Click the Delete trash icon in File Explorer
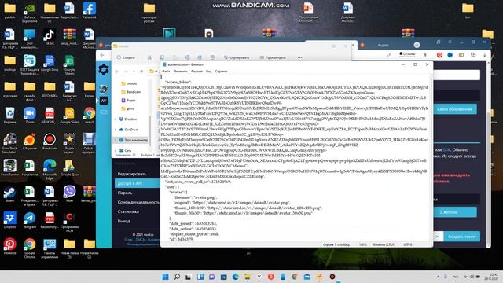Image resolution: width=503 pixels, height=283 pixels. [212, 57]
